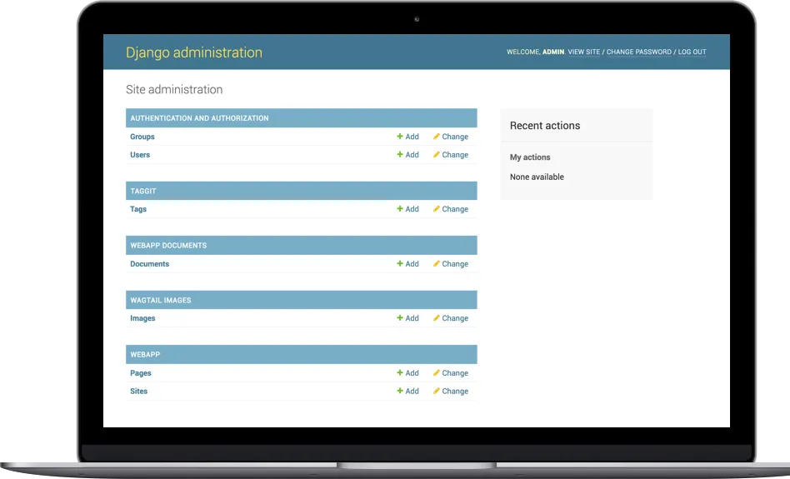
Task: Open the Users model link
Action: (140, 155)
